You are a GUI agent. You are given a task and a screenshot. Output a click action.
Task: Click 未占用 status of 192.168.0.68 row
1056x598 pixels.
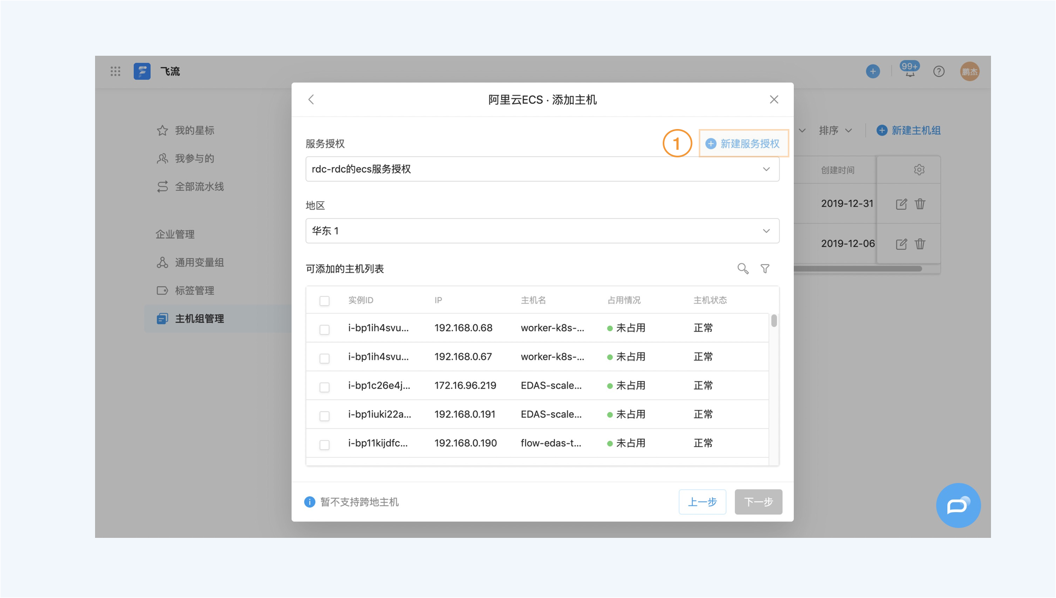coord(626,328)
